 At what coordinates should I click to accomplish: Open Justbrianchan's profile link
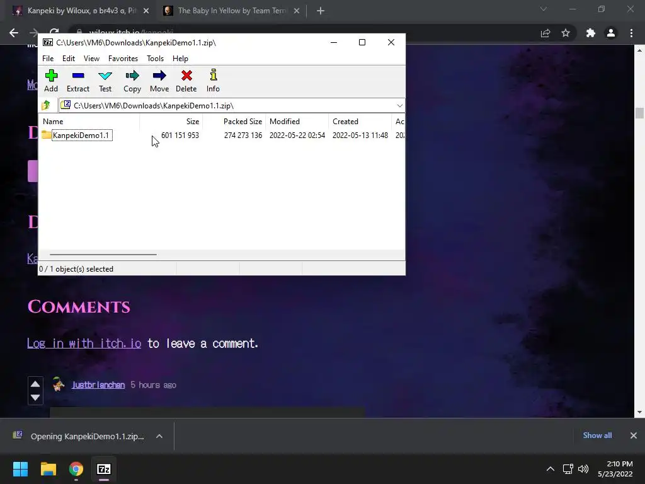click(x=98, y=385)
